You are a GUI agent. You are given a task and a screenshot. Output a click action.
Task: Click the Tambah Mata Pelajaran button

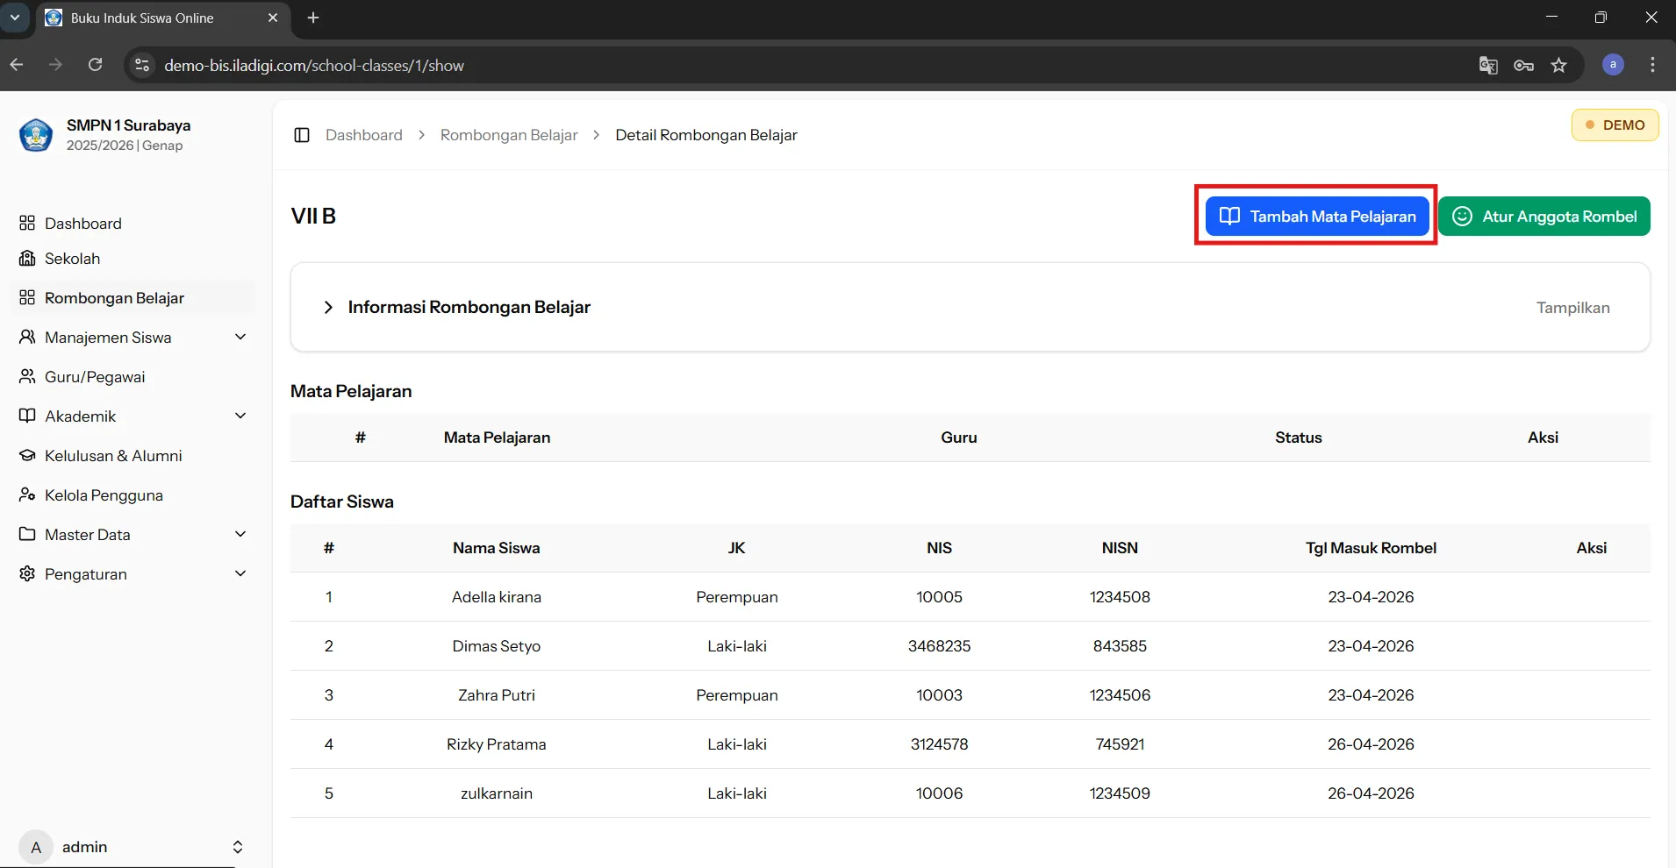[1317, 217]
